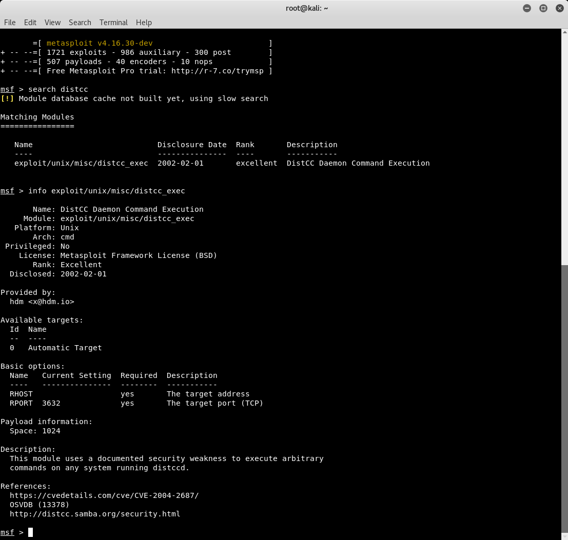
Task: Click the window title 'root@kali: ~'
Action: pyautogui.click(x=306, y=8)
